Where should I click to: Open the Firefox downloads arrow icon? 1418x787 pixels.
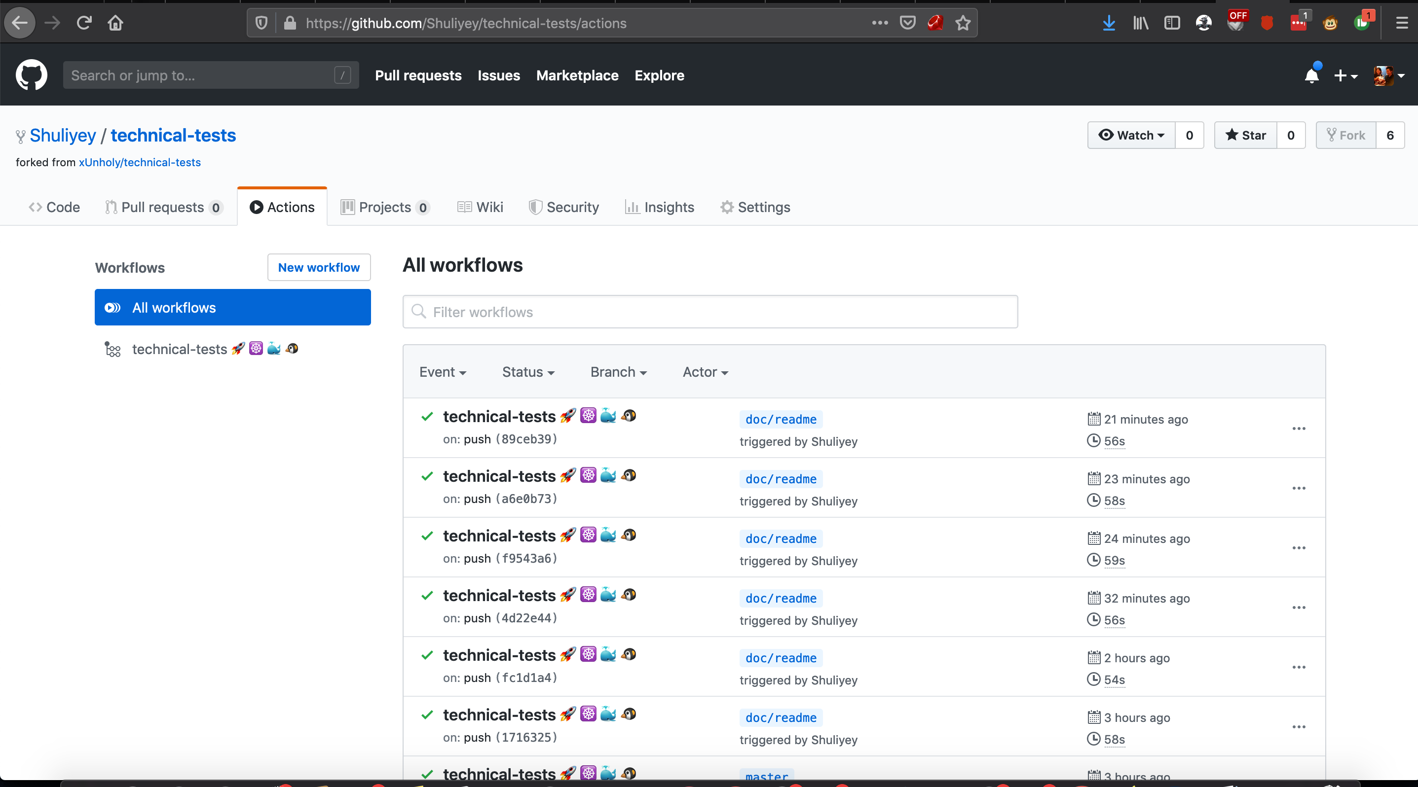1109,23
